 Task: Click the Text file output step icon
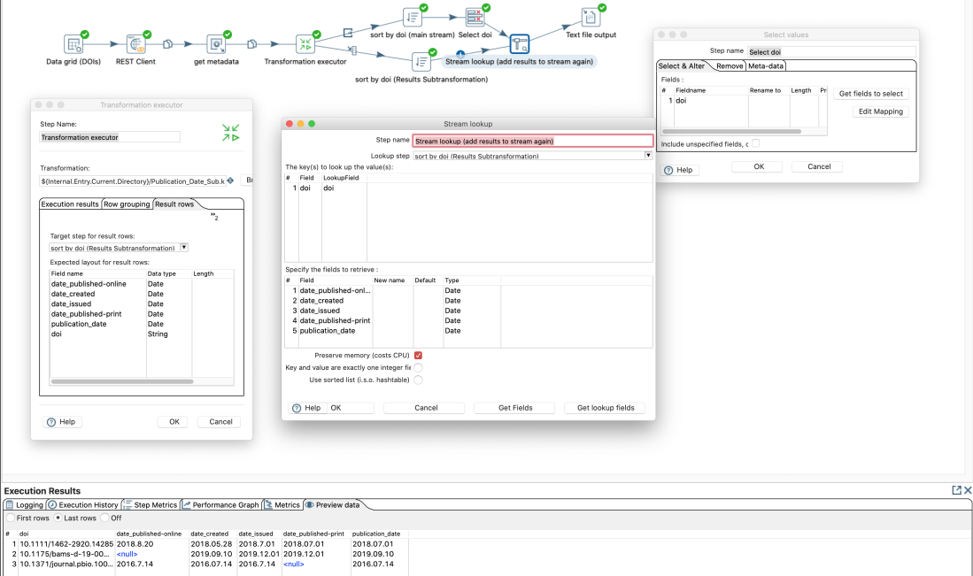click(x=591, y=17)
